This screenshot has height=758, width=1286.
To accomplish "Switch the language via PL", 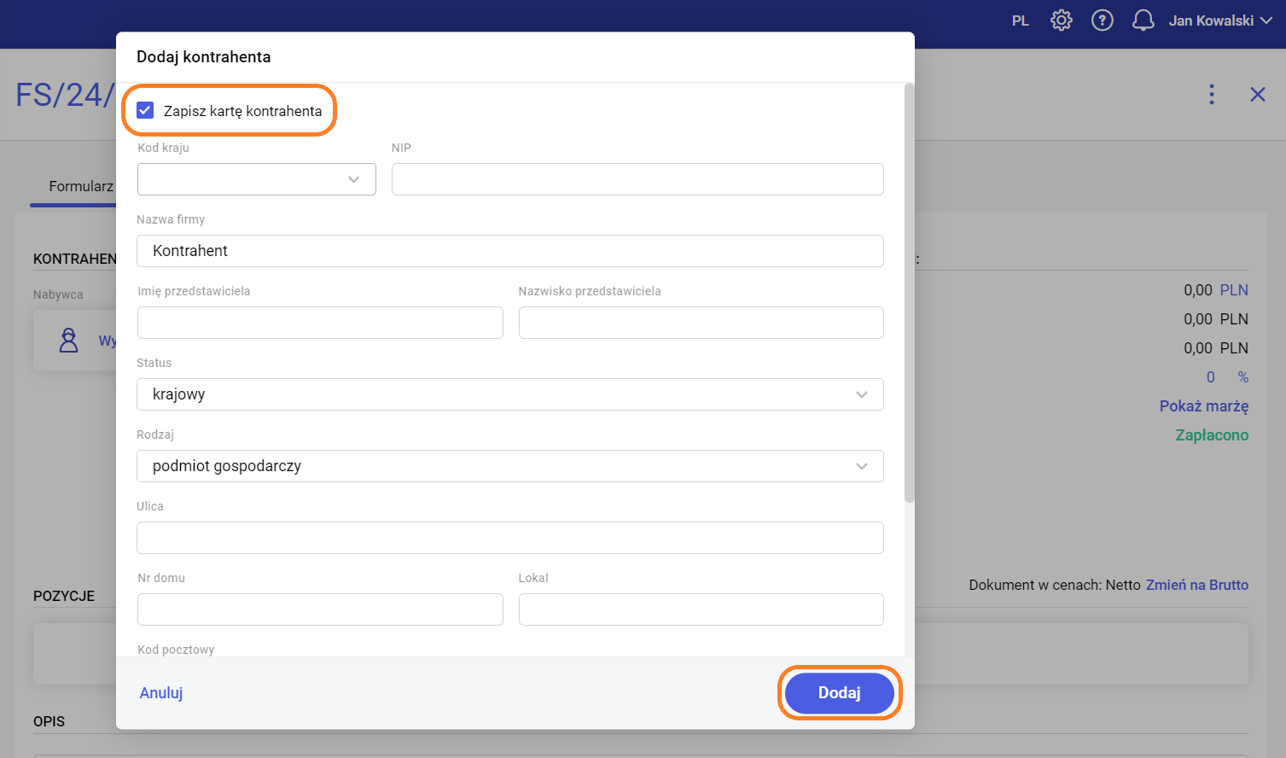I will 1020,20.
